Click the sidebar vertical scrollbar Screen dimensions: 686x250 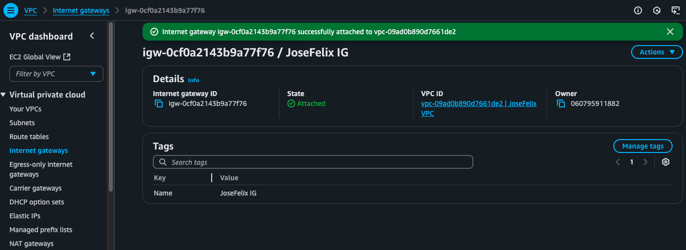pos(111,106)
